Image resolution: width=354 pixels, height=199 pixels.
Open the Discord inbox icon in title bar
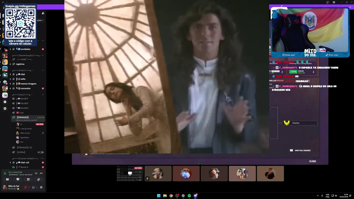click(x=328, y=2)
